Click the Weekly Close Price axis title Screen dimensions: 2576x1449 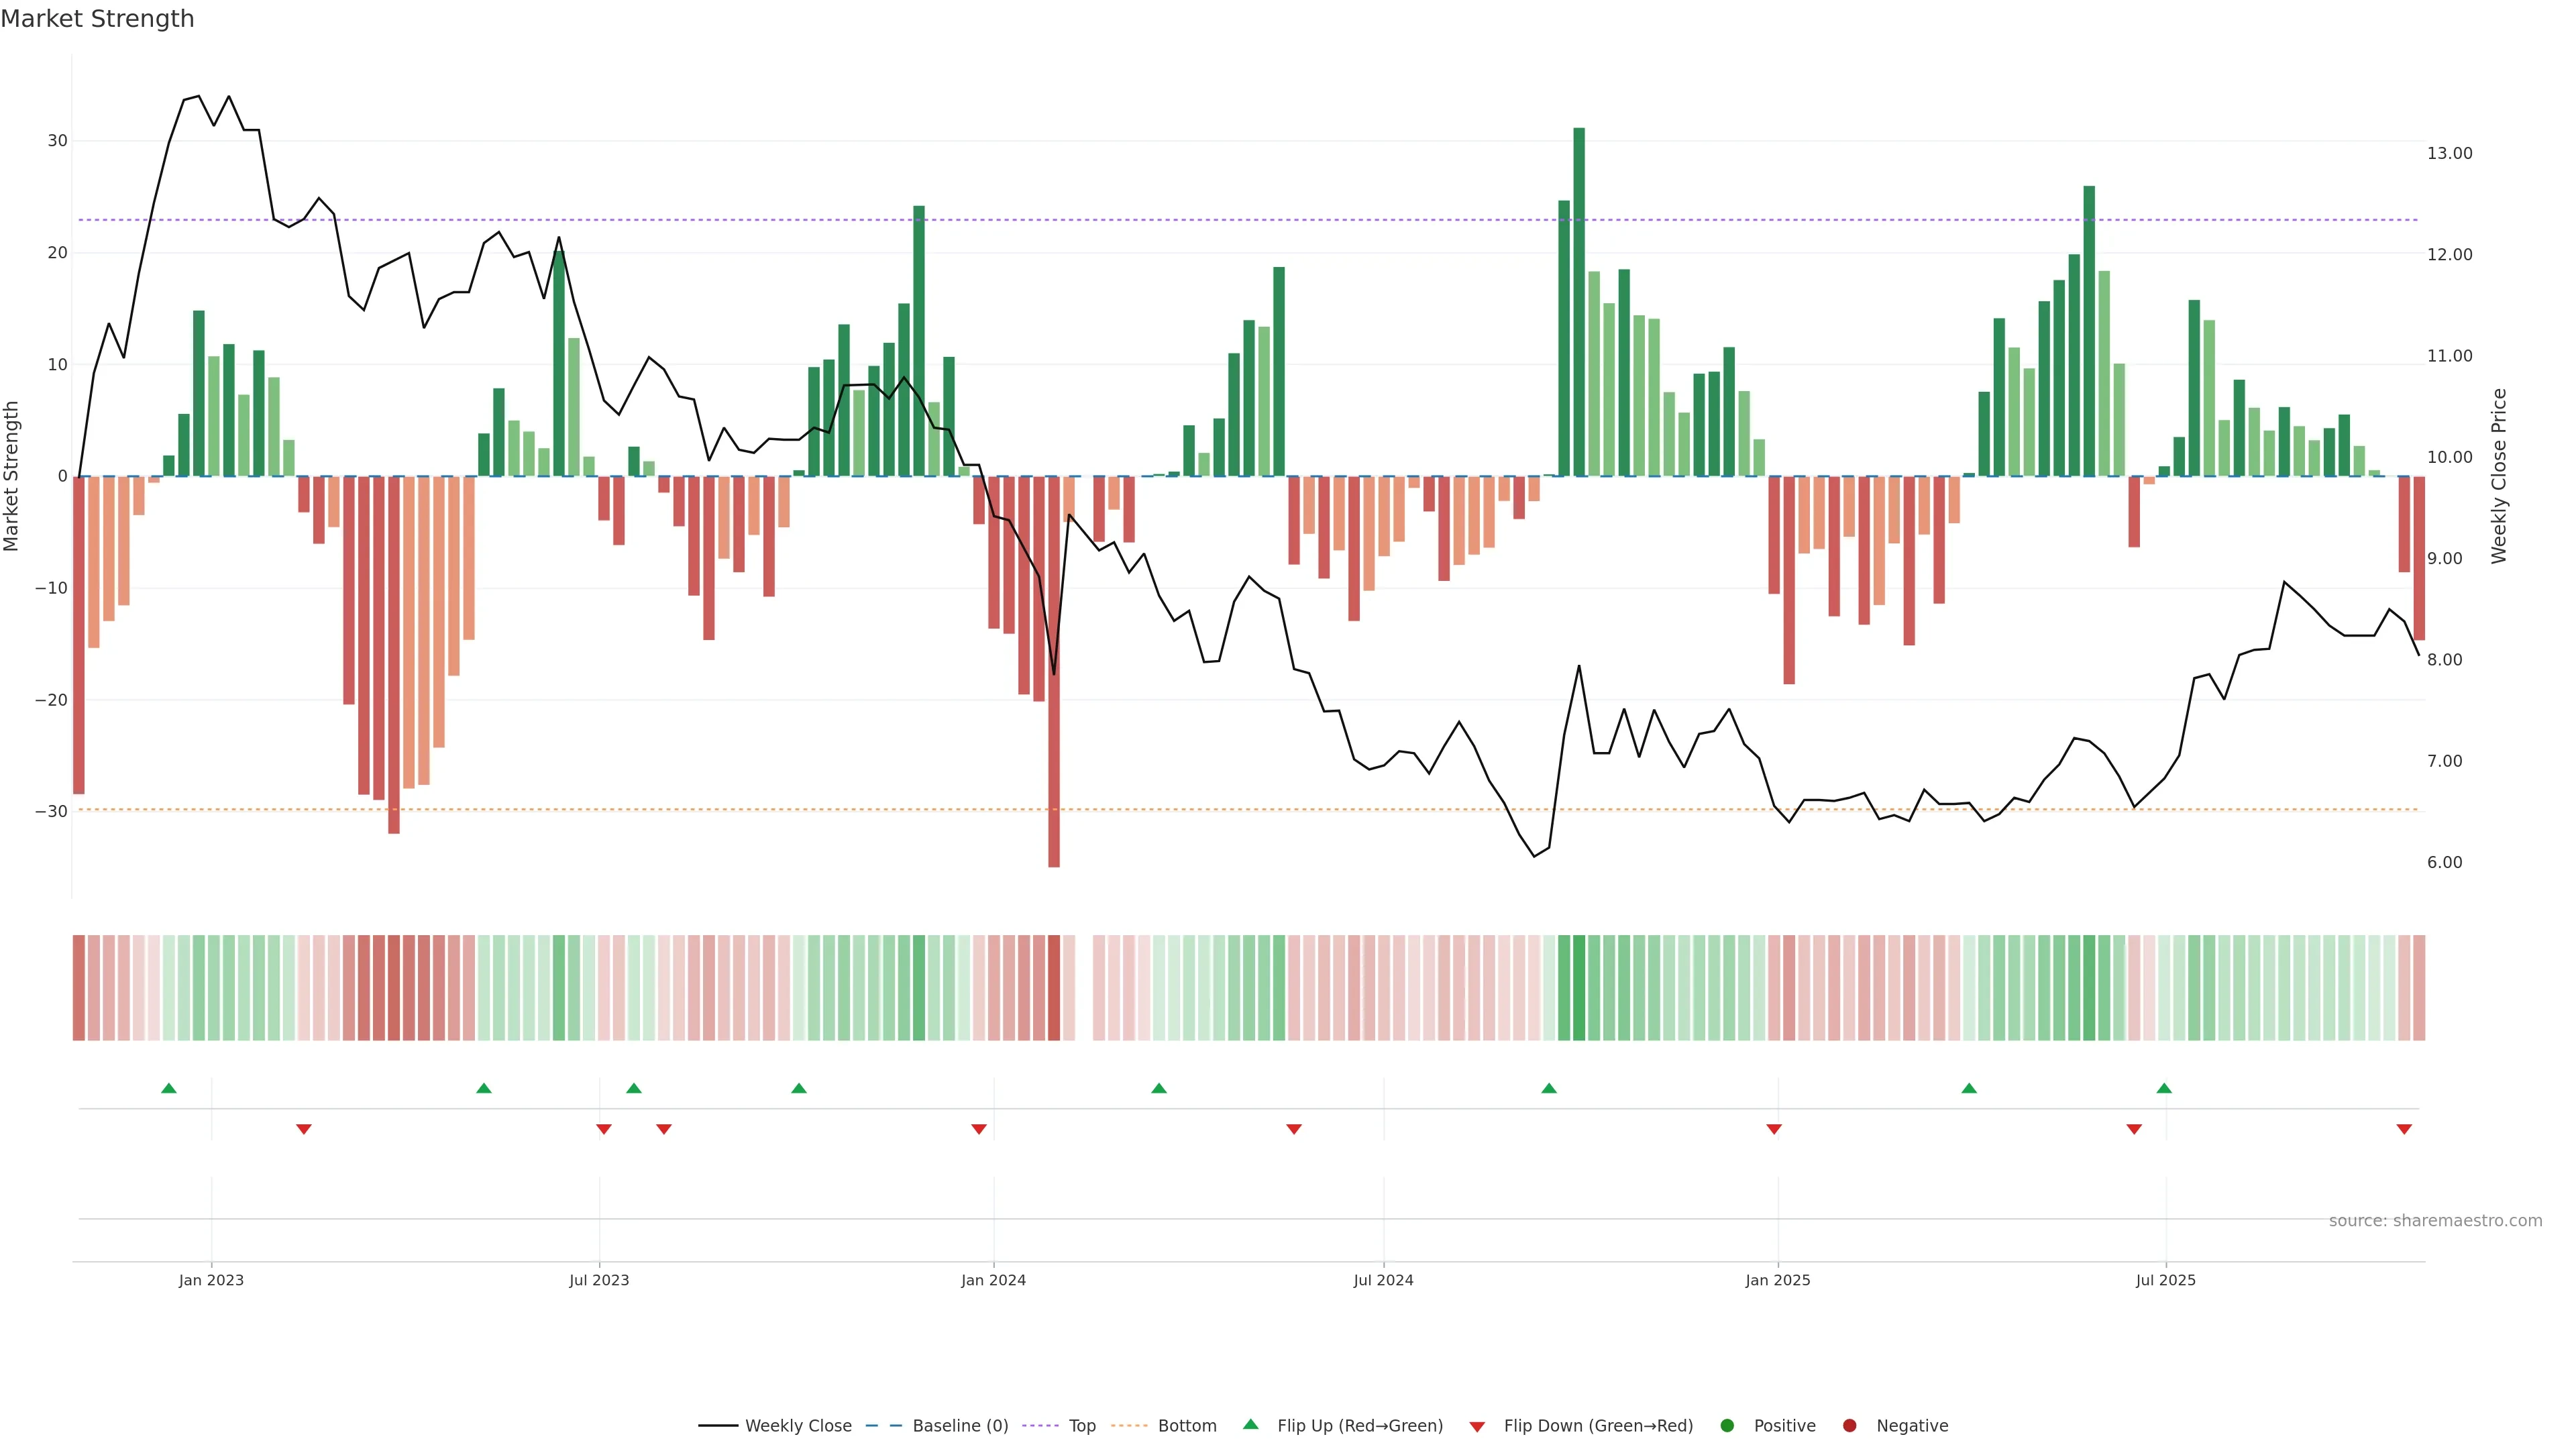tap(2499, 476)
